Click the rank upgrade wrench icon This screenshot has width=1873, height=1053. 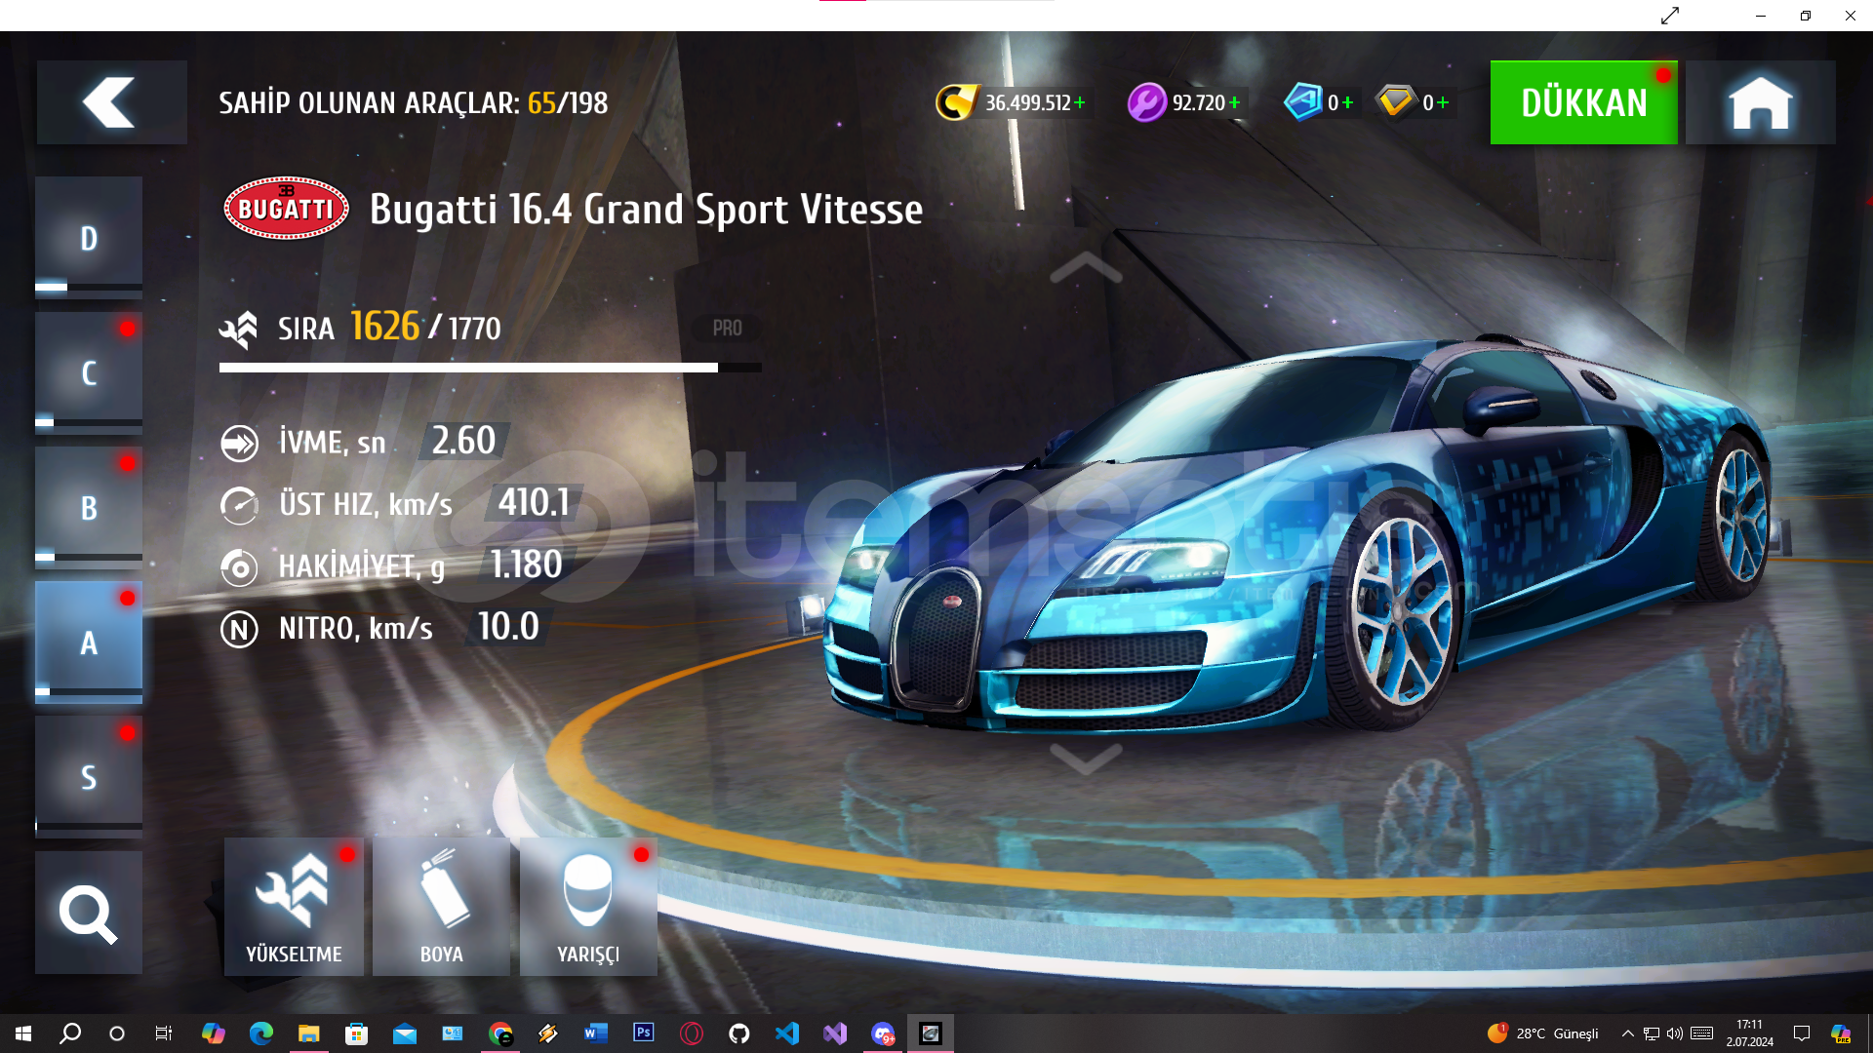pos(239,330)
